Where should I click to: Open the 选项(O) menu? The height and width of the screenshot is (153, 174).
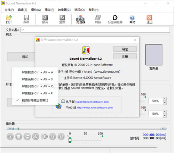pos(79,10)
